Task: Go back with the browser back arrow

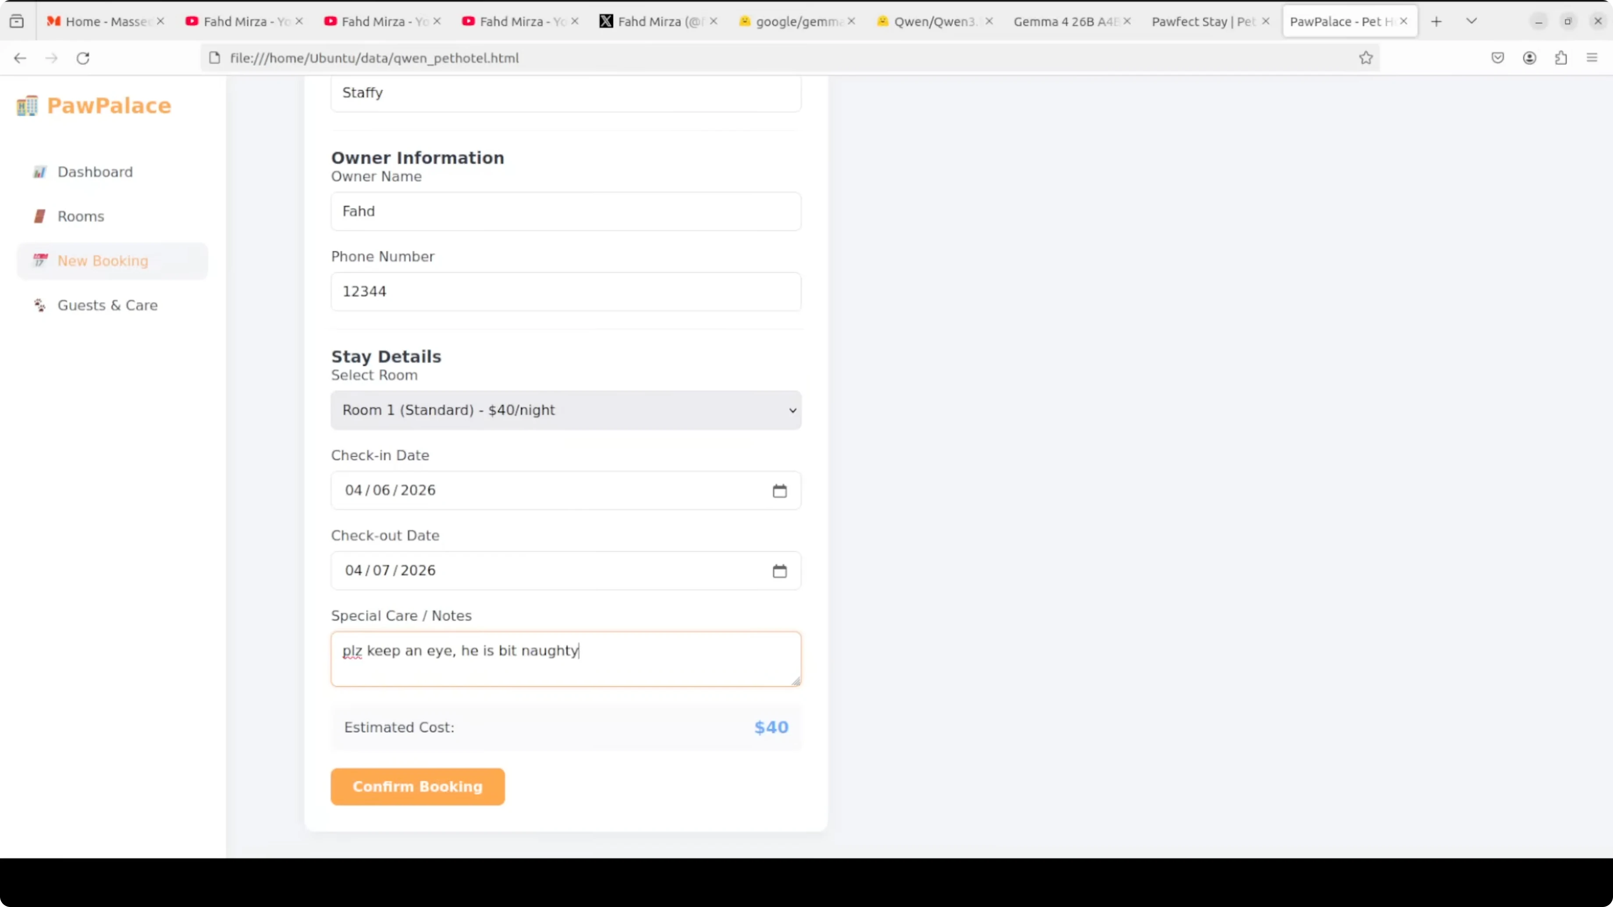Action: pyautogui.click(x=20, y=58)
